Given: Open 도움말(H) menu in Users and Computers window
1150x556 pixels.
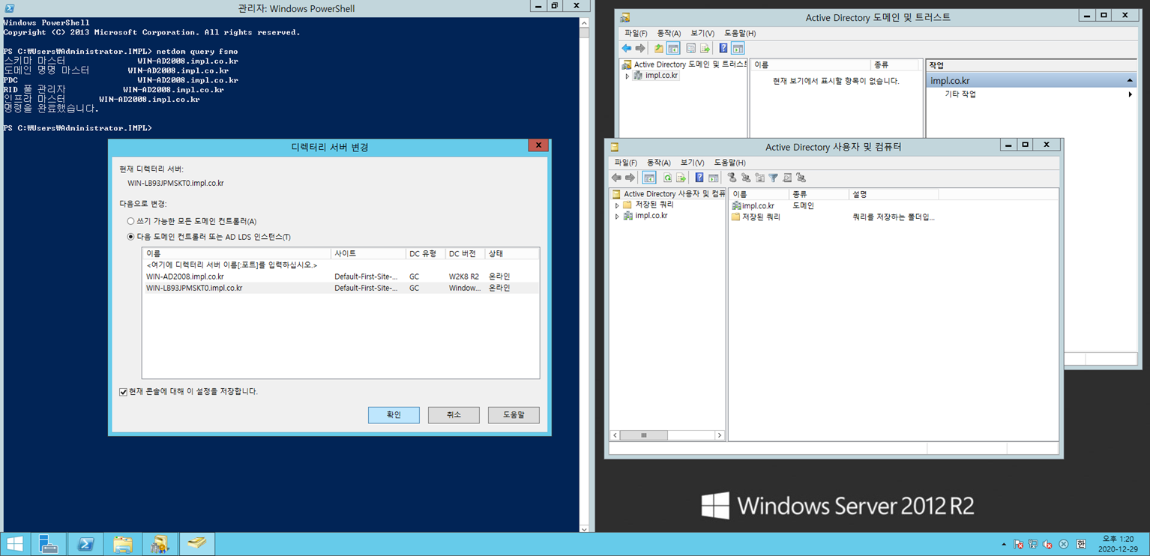Looking at the screenshot, I should [729, 163].
